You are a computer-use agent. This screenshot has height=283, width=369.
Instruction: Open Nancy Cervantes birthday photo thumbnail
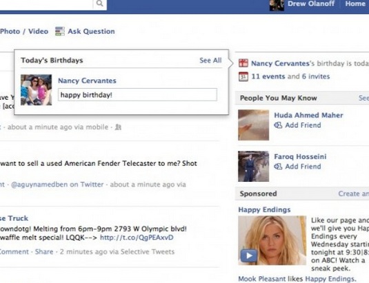coord(37,90)
